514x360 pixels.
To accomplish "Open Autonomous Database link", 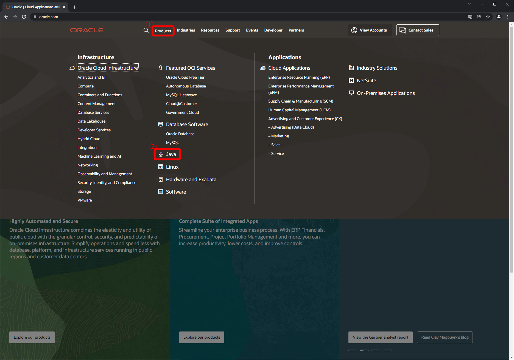I will point(186,86).
